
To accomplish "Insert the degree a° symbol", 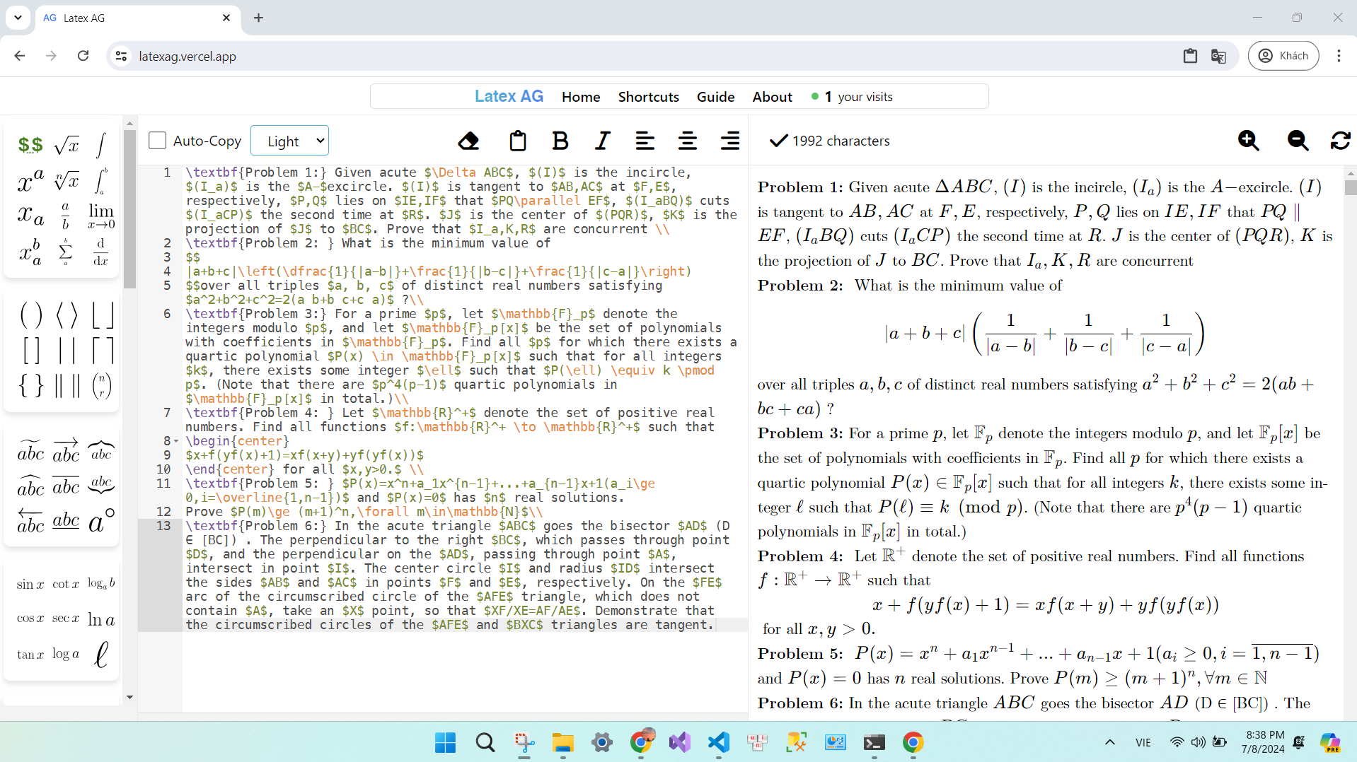I will pyautogui.click(x=102, y=522).
